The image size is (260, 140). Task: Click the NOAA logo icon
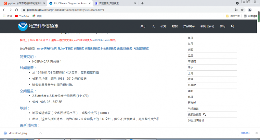pos(23,26)
